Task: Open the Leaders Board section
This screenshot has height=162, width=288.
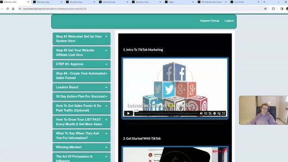Action: click(x=81, y=87)
